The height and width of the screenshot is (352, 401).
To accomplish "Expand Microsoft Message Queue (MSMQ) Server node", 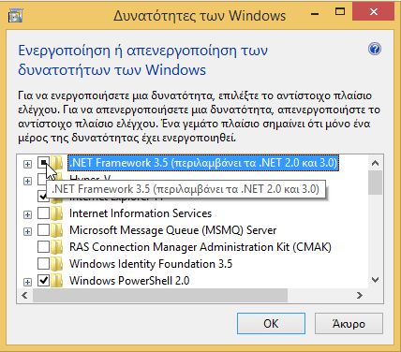I will (x=27, y=231).
